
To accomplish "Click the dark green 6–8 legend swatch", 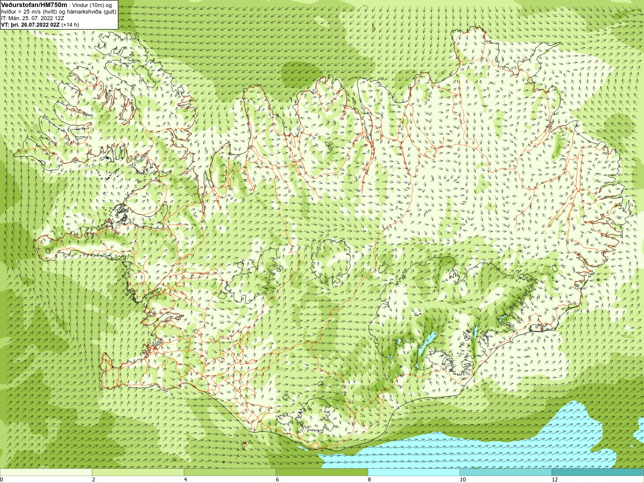I will point(322,472).
